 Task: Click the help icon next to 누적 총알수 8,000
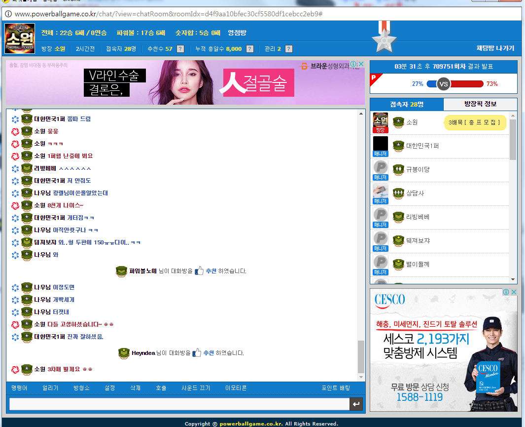click(x=250, y=49)
